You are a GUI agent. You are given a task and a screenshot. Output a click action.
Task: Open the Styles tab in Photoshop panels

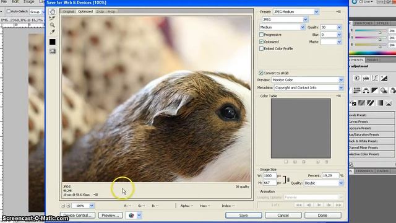(382, 24)
